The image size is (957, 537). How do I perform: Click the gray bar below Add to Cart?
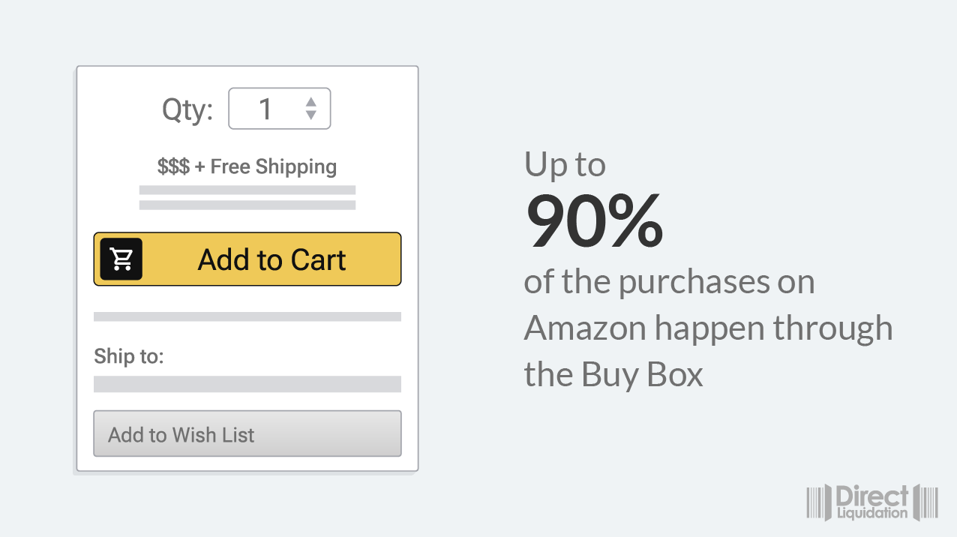tap(247, 316)
